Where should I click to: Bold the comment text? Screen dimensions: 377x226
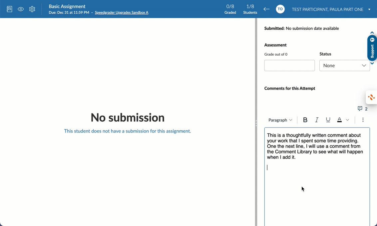(305, 120)
